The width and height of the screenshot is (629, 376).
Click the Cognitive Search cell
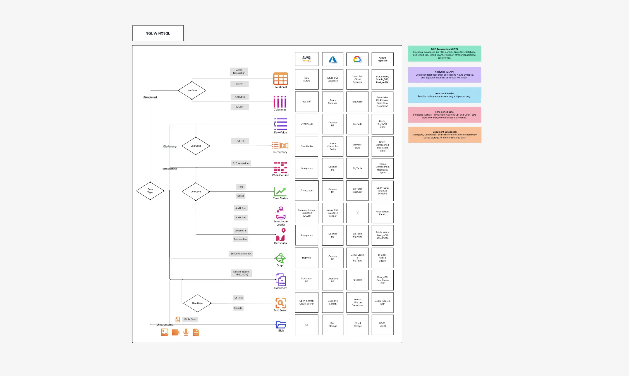tap(333, 302)
